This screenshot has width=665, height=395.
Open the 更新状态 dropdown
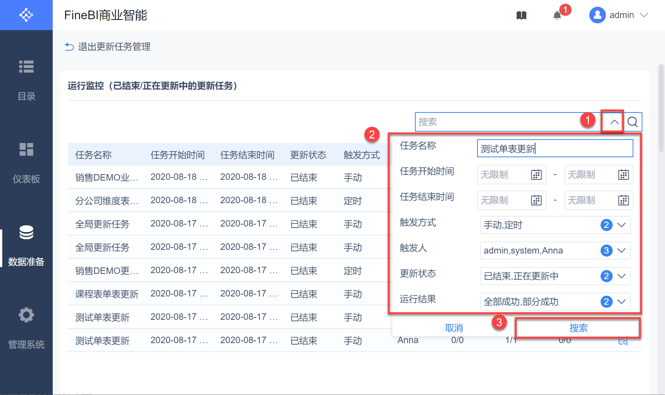(555, 276)
